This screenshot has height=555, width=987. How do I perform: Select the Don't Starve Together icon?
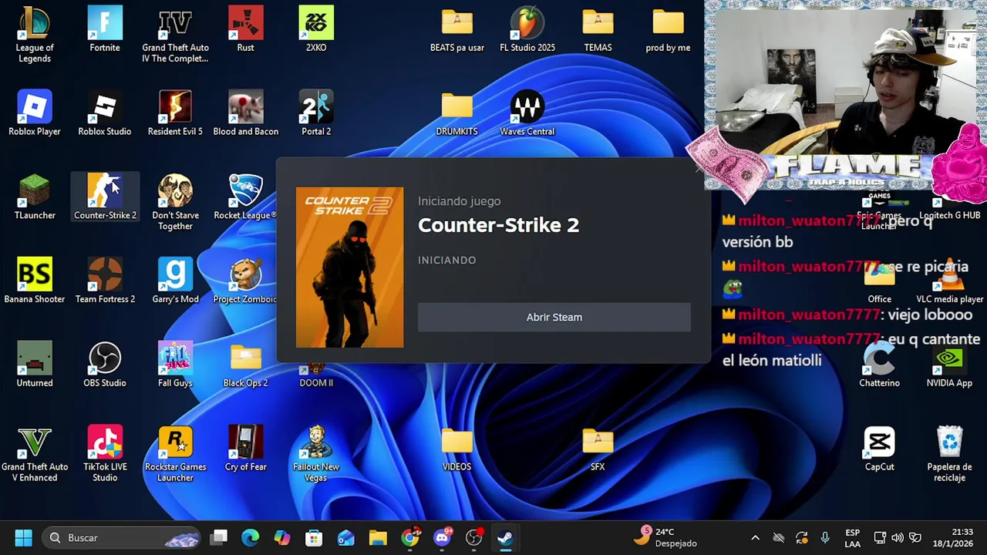click(175, 202)
